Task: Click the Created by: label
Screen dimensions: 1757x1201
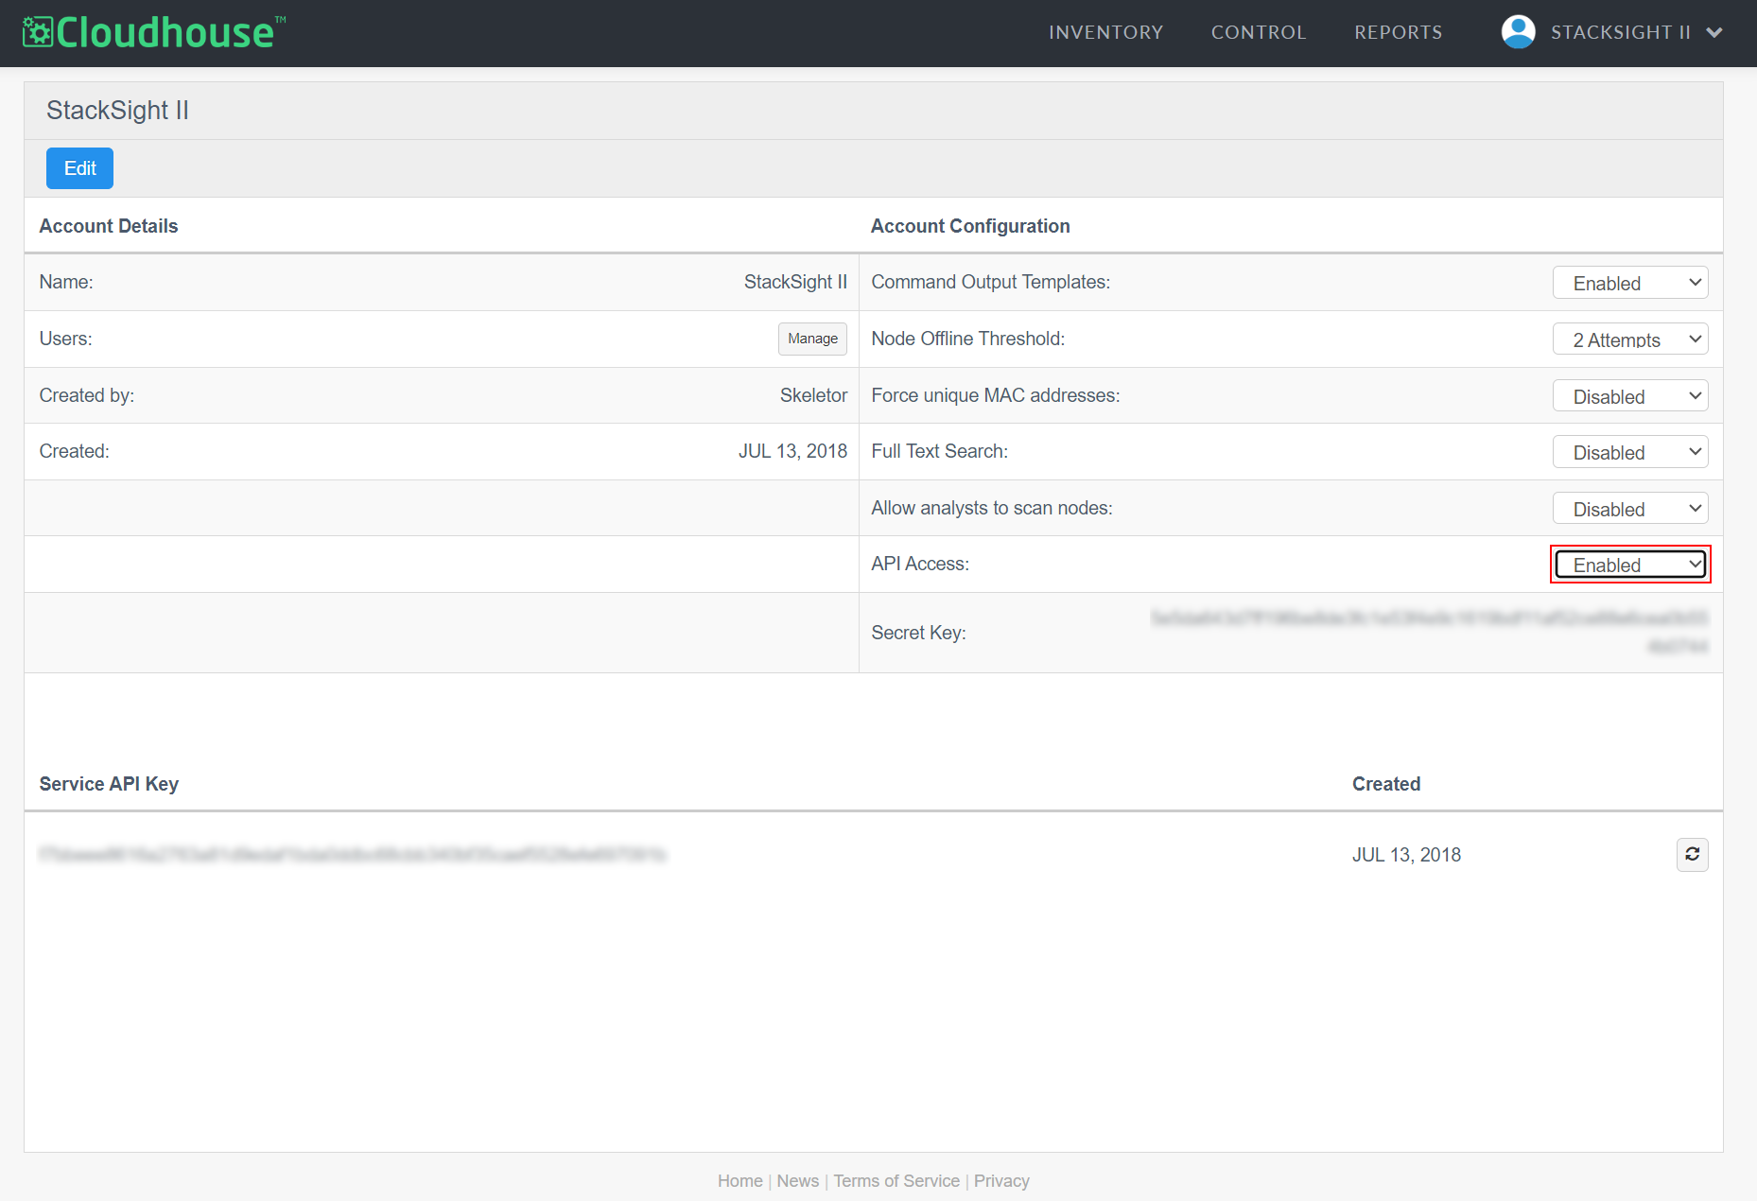Action: (86, 395)
